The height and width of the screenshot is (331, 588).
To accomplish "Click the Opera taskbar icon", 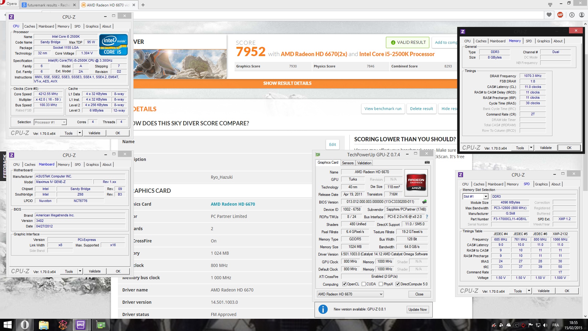I will (x=25, y=325).
